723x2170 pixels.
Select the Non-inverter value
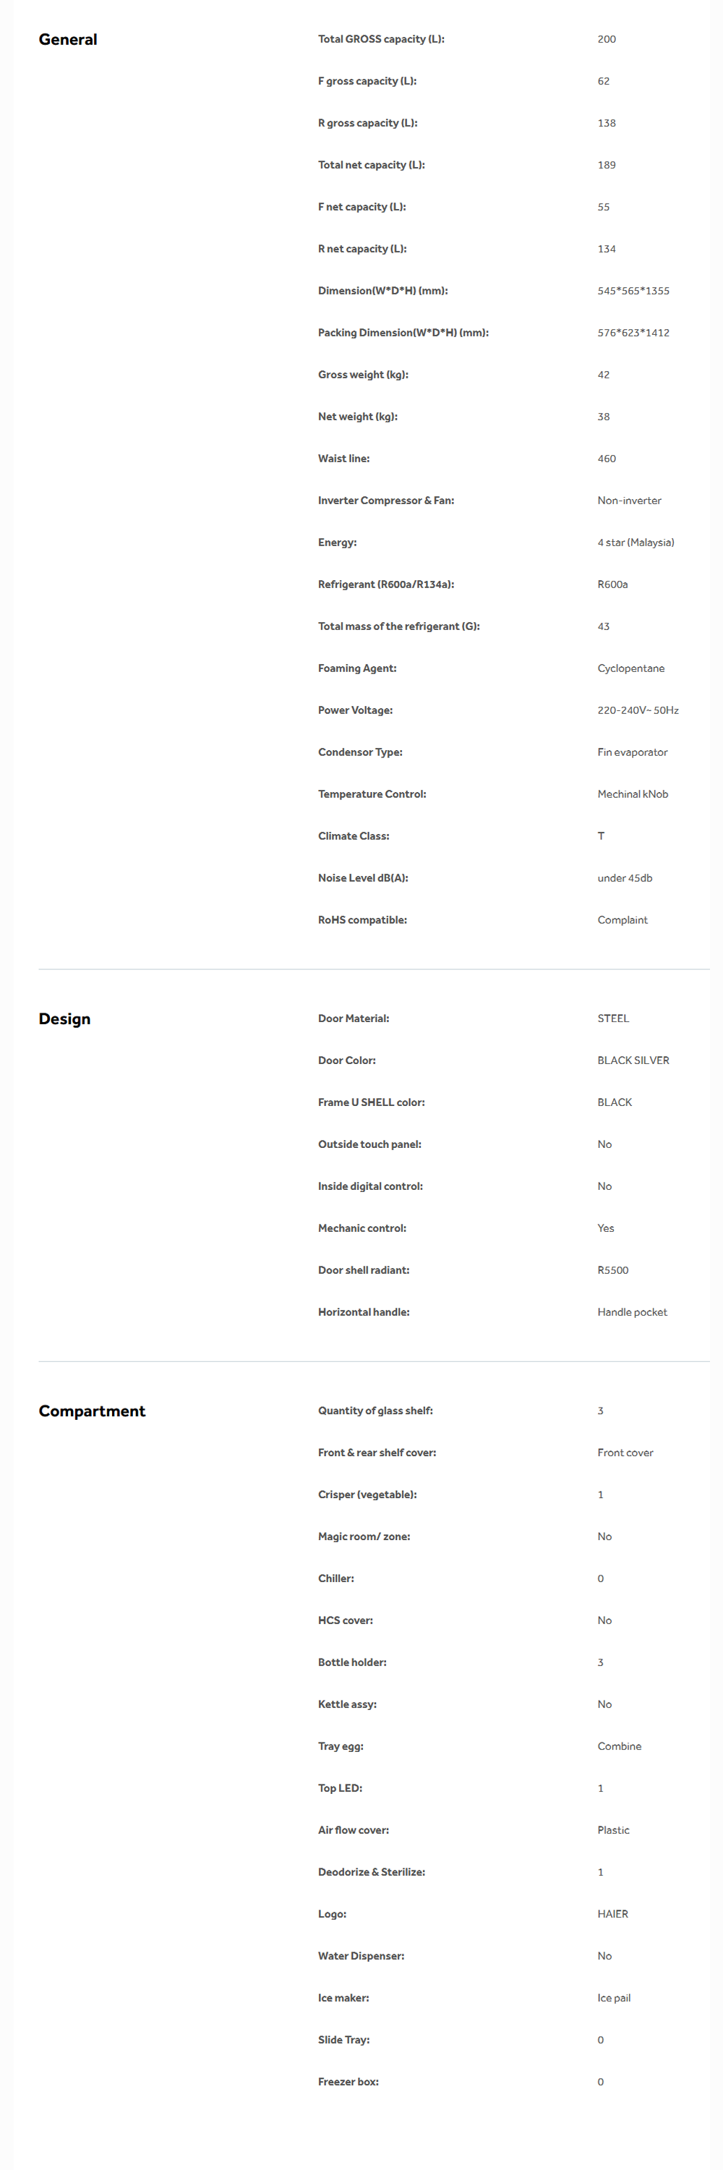coord(629,501)
